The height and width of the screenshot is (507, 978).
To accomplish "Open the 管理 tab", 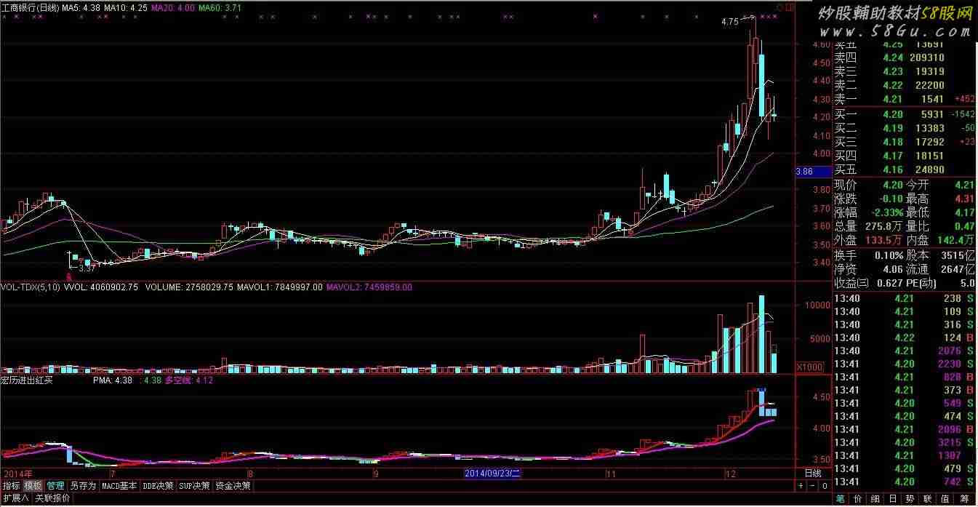I will coord(55,486).
